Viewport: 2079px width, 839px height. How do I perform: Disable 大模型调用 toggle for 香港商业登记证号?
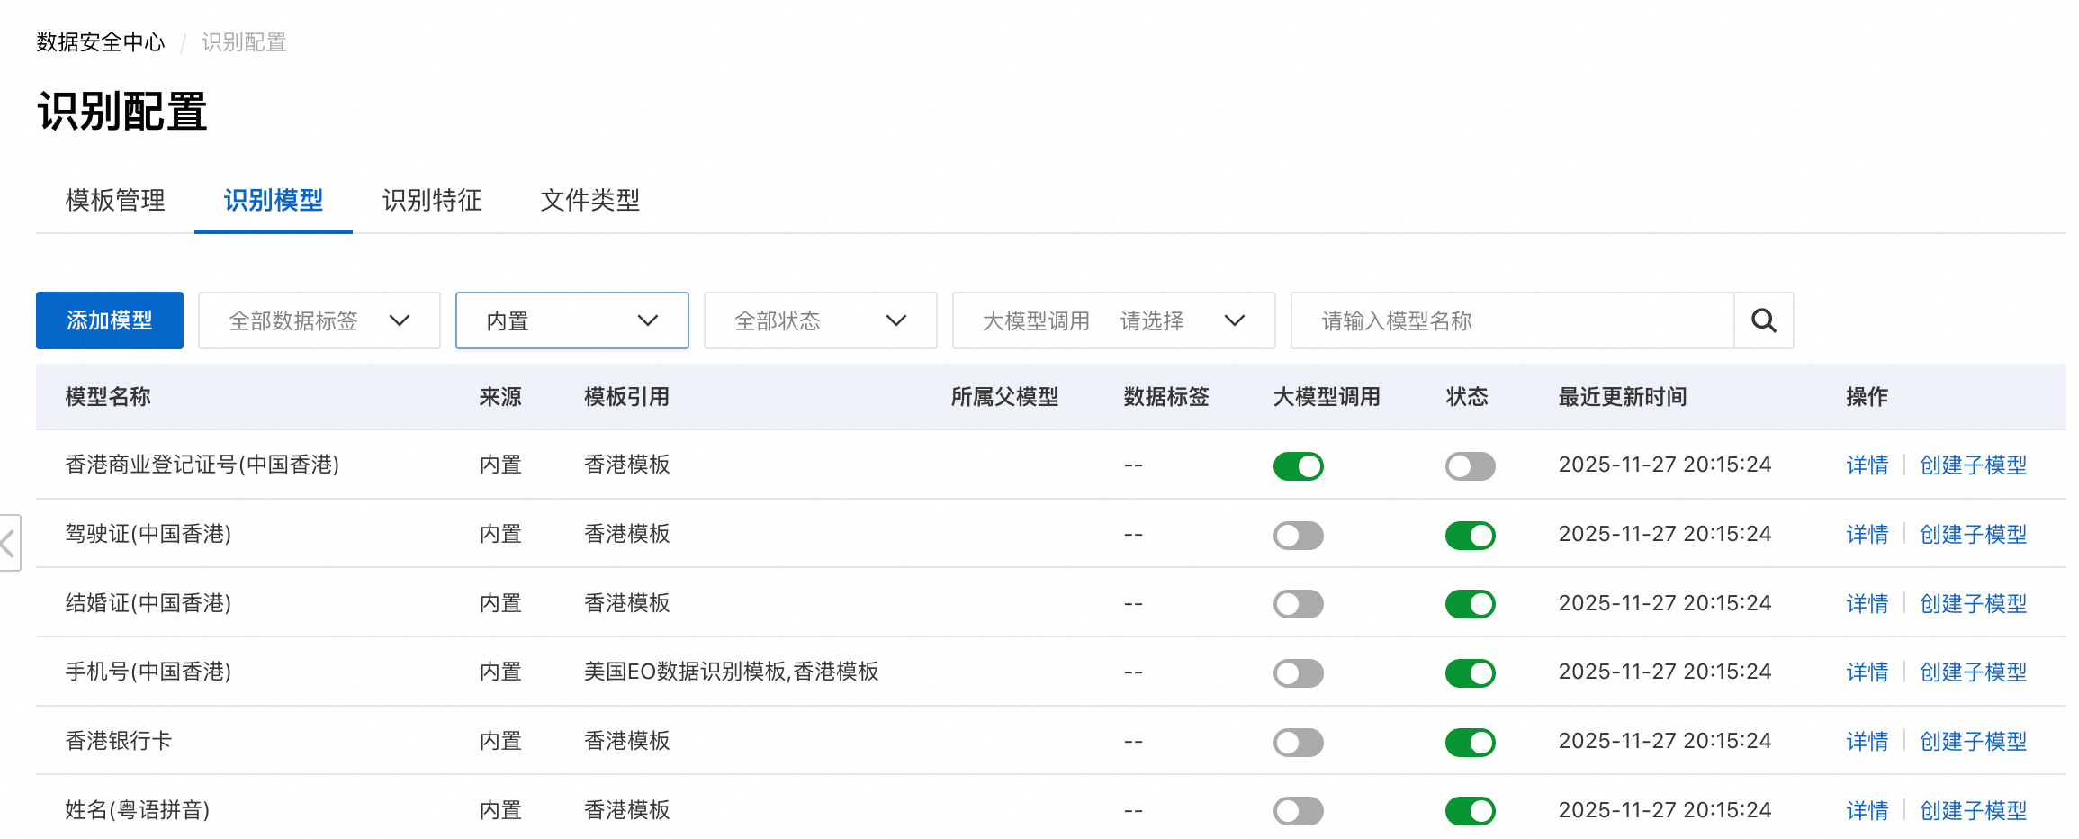(x=1298, y=466)
